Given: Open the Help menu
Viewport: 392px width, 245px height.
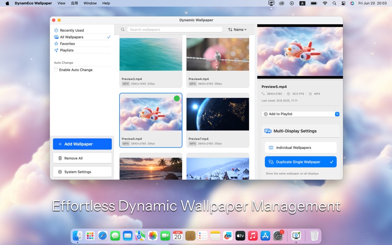Looking at the screenshot, I should click(x=106, y=3).
